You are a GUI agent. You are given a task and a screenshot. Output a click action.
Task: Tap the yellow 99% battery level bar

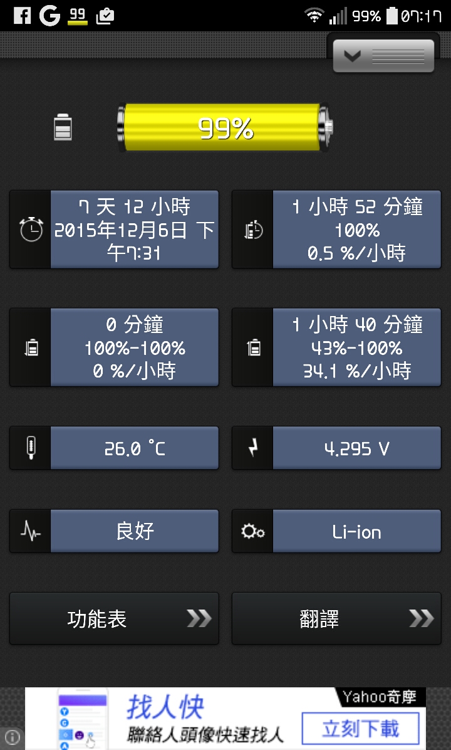224,127
